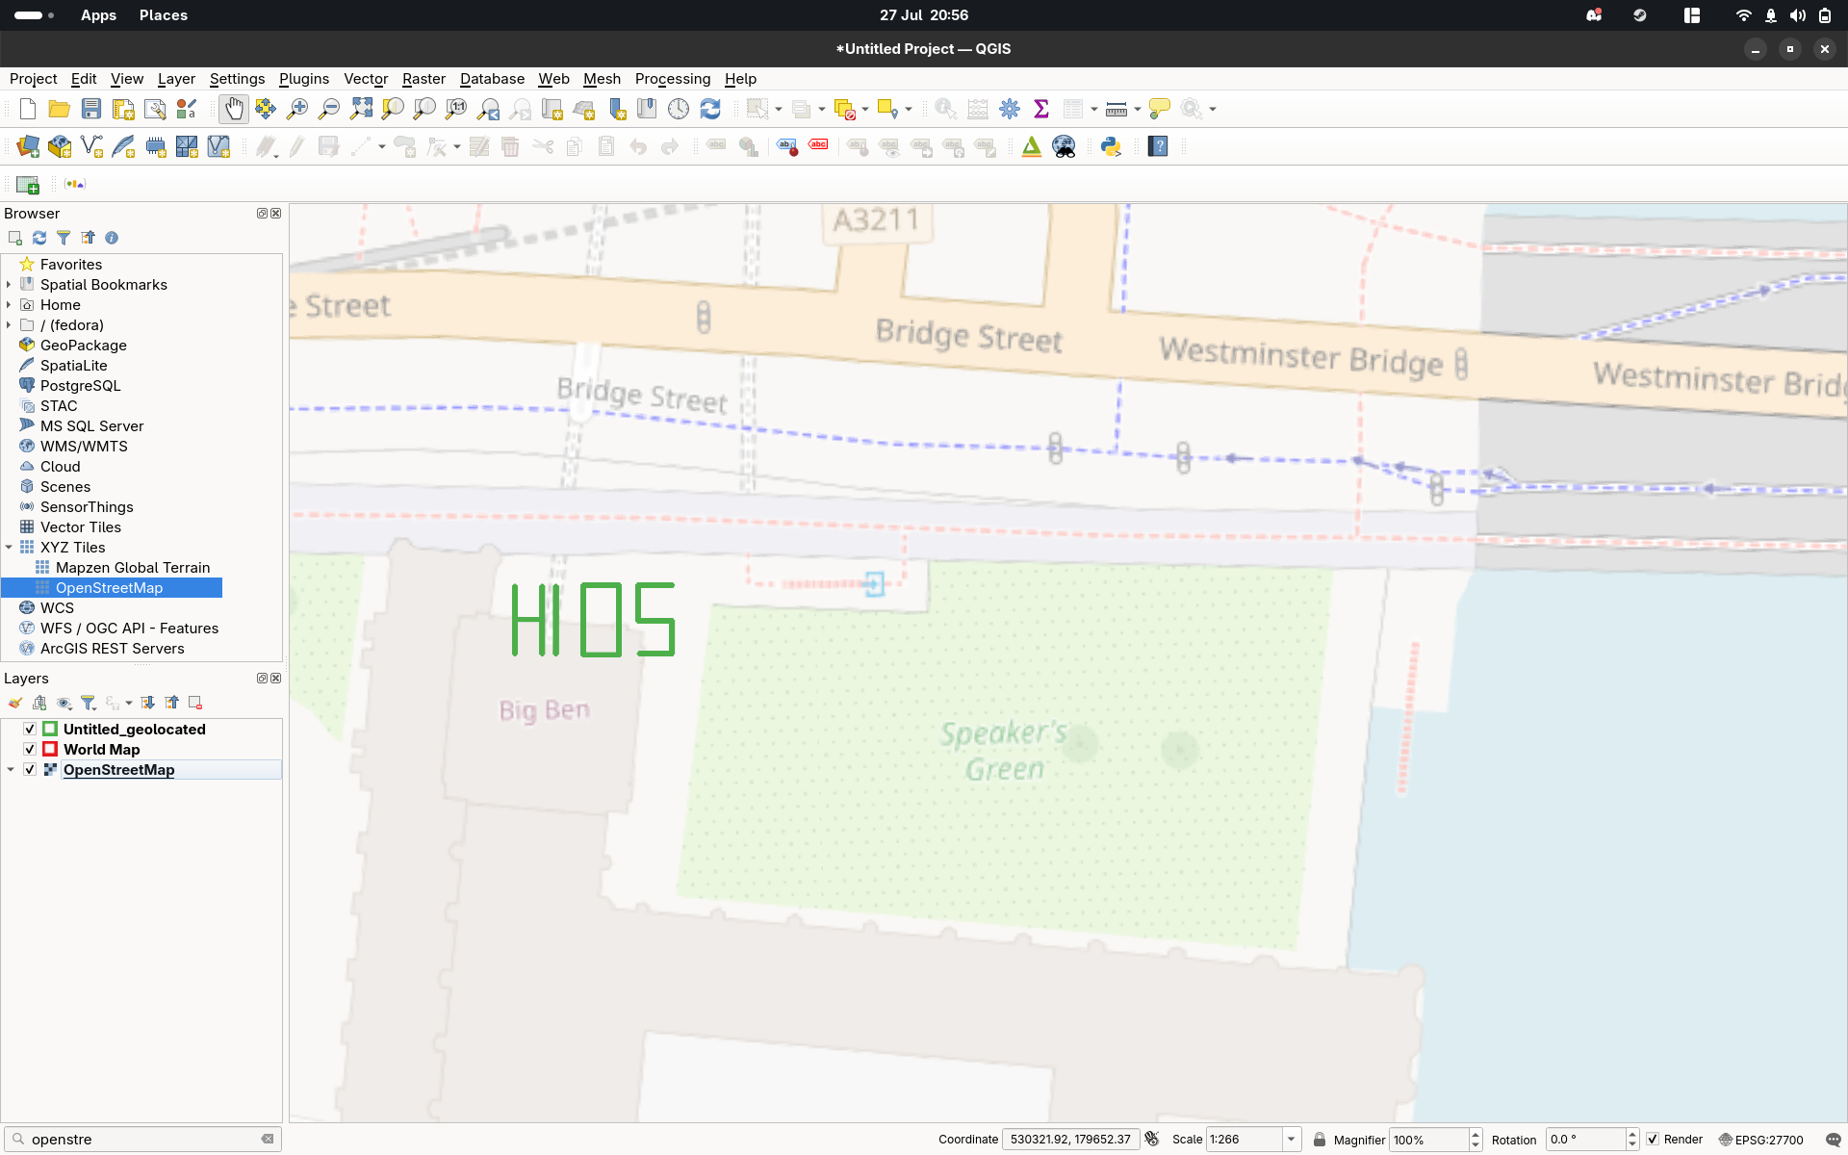This screenshot has width=1848, height=1155.
Task: Expand the / (fedora) node
Action: [x=9, y=325]
